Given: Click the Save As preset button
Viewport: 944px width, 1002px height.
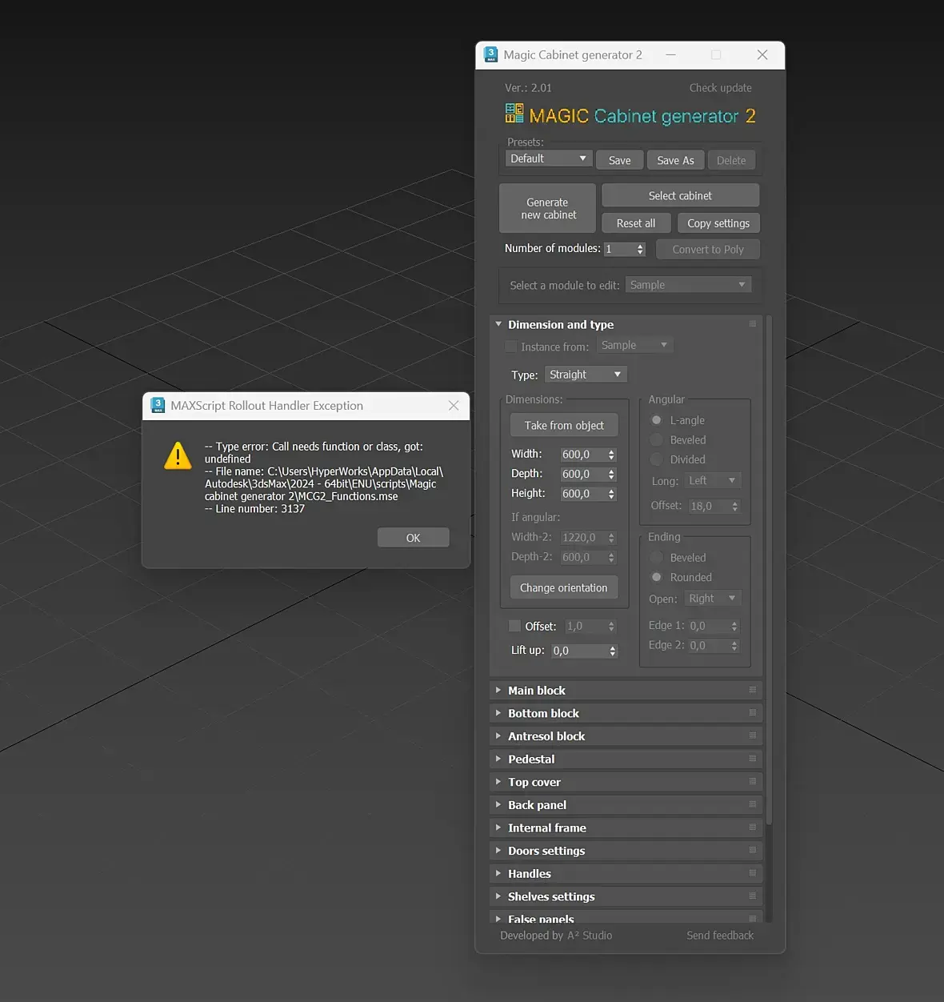Looking at the screenshot, I should pyautogui.click(x=675, y=160).
